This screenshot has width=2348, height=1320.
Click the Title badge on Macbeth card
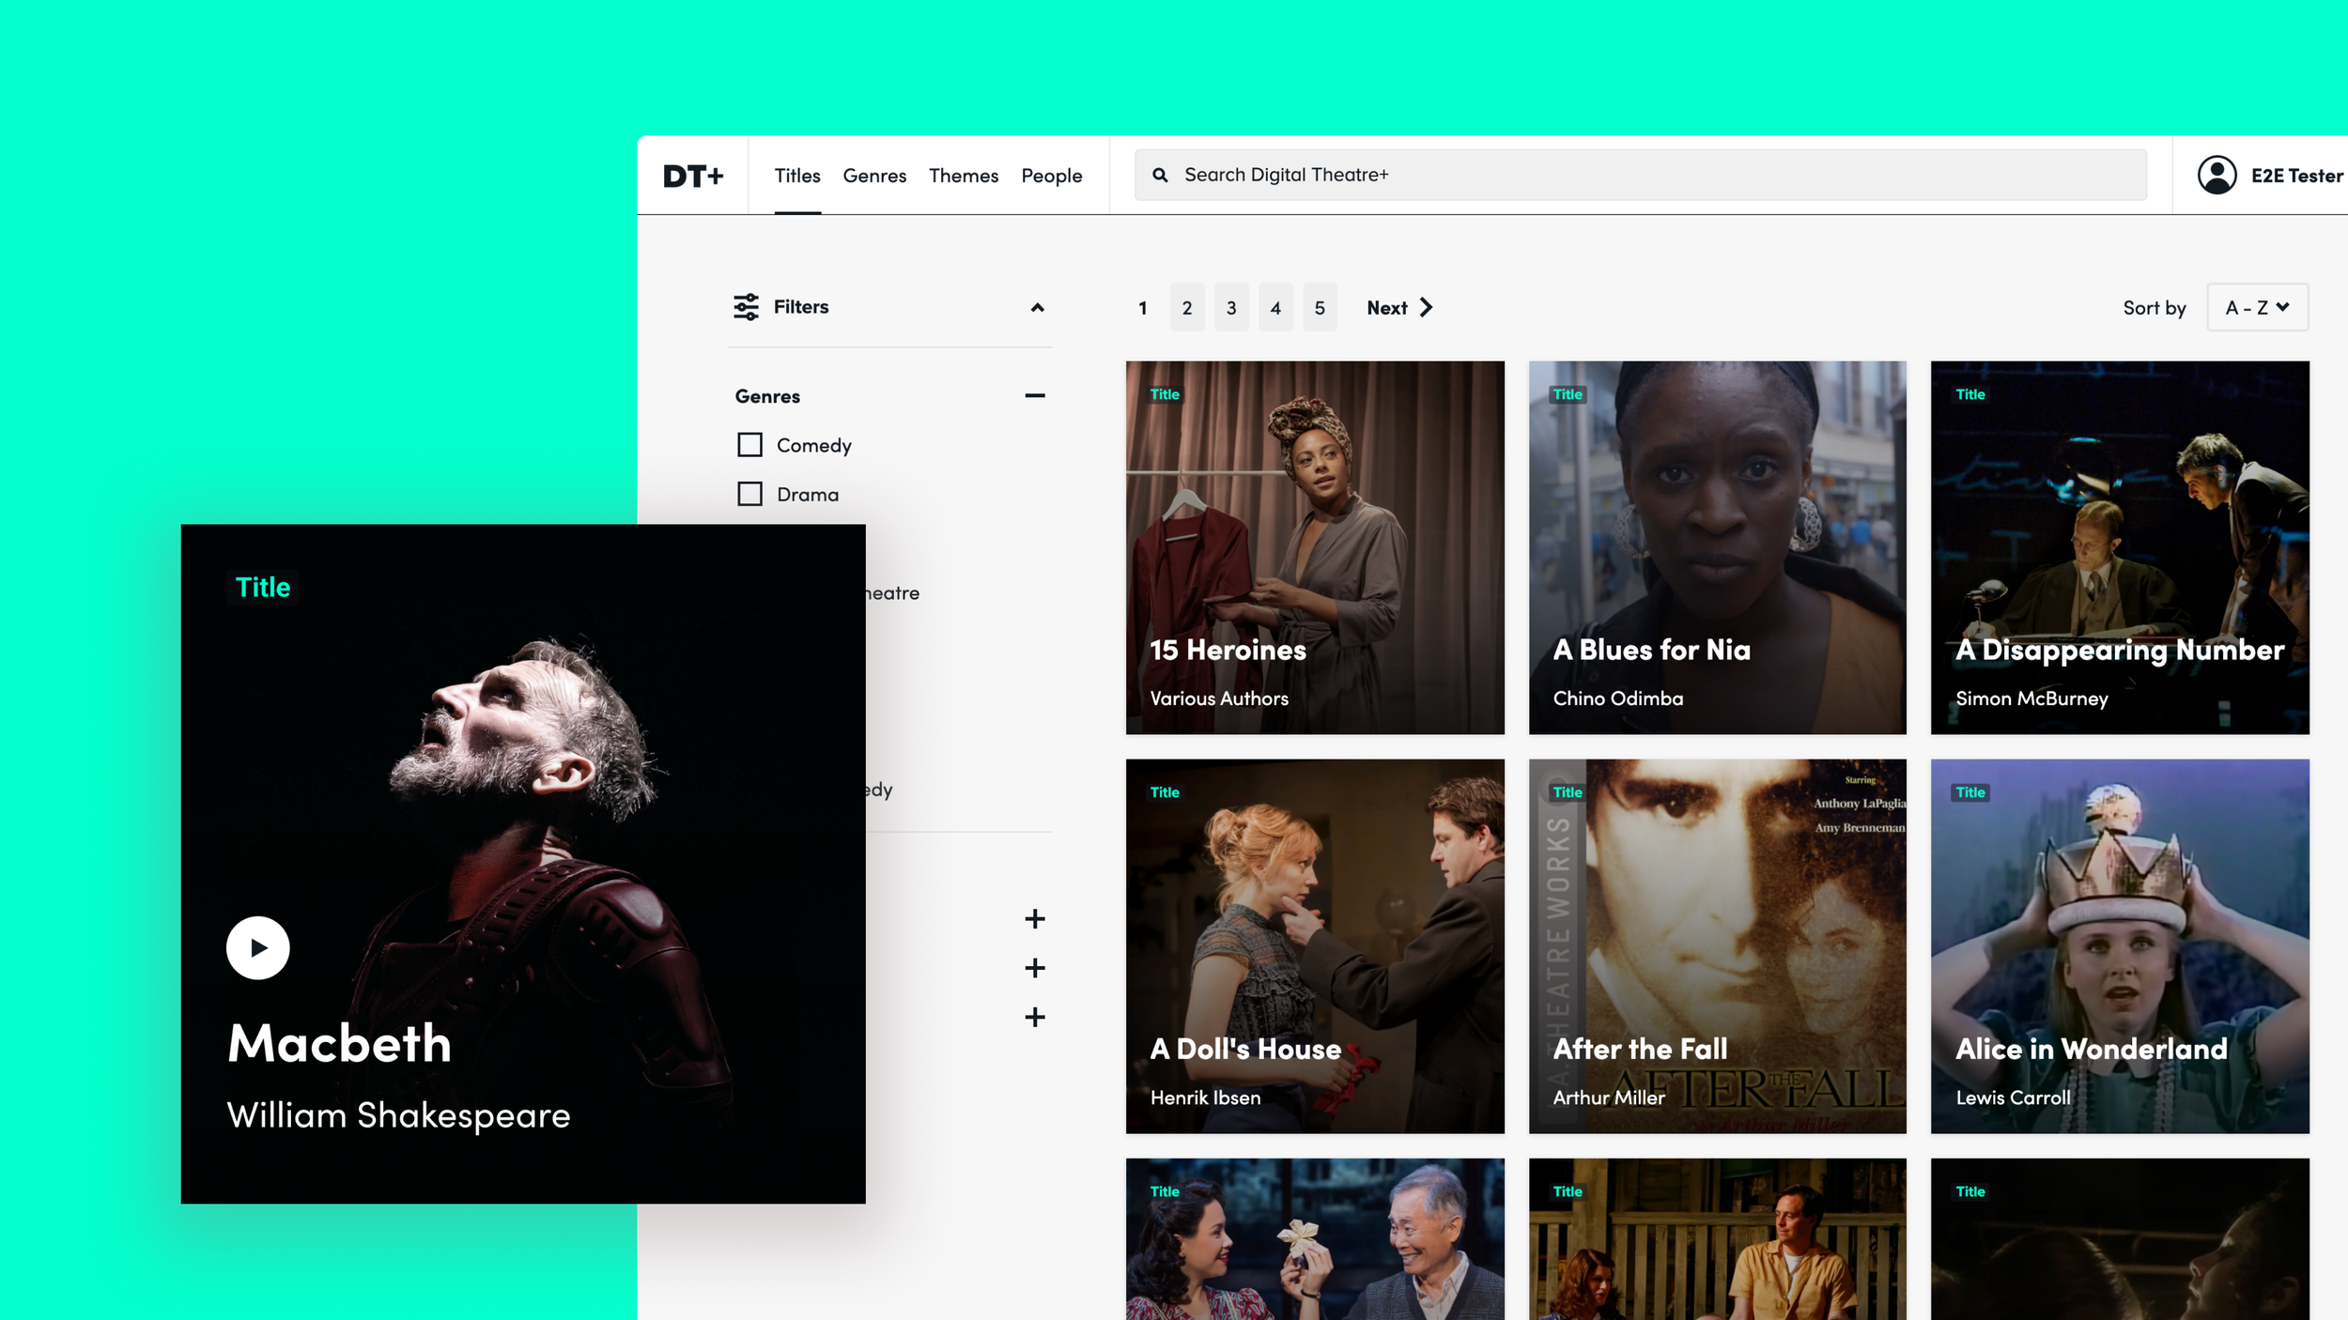[263, 587]
